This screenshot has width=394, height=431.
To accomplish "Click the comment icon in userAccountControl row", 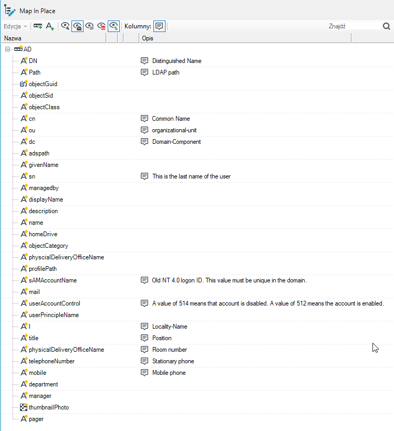I will (x=144, y=303).
